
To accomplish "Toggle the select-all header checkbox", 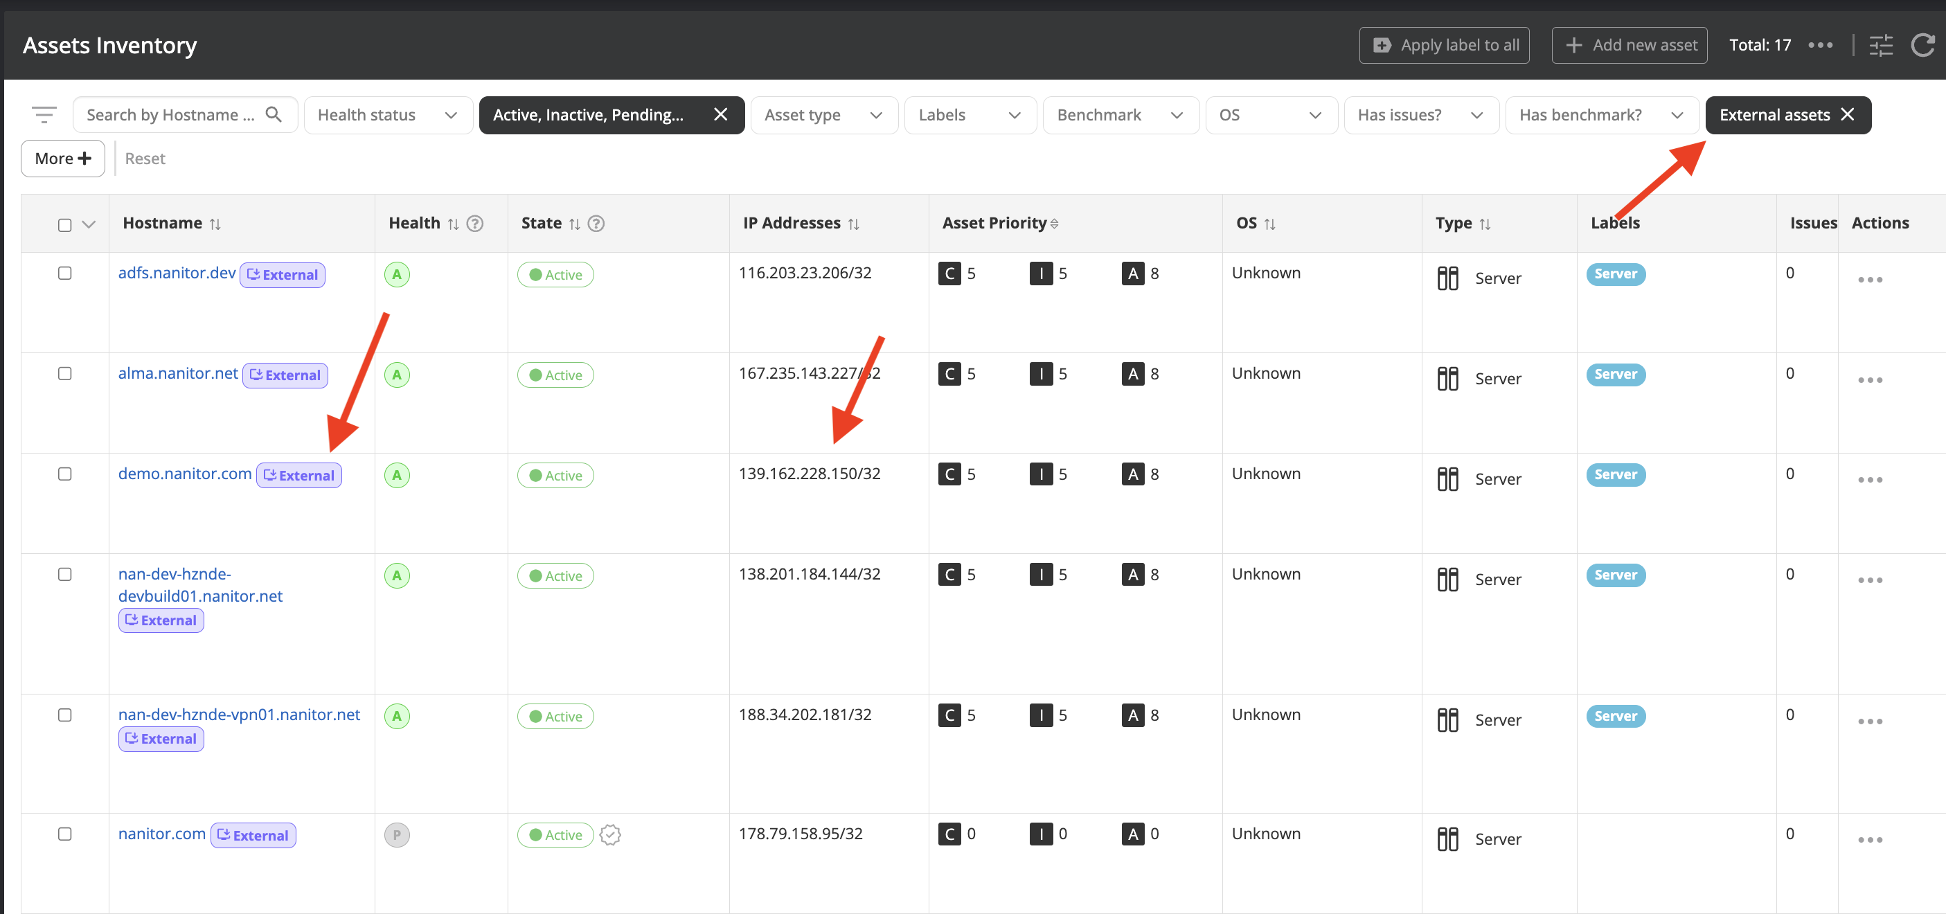I will 65,224.
